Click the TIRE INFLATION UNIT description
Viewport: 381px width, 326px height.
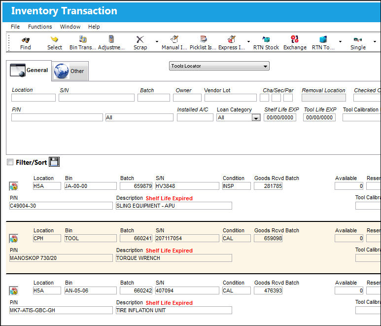coord(173,310)
